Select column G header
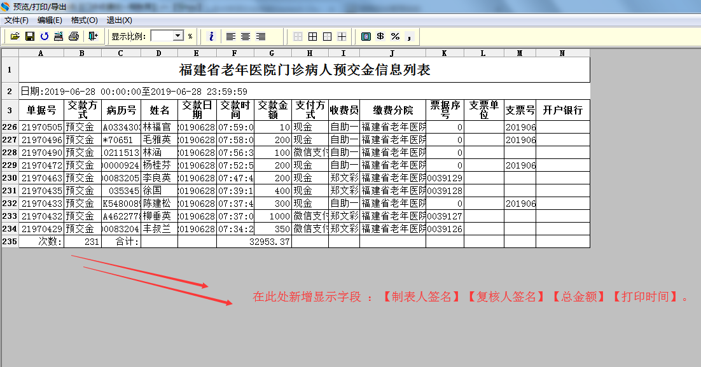Screen dimensions: 701x367 [272, 53]
